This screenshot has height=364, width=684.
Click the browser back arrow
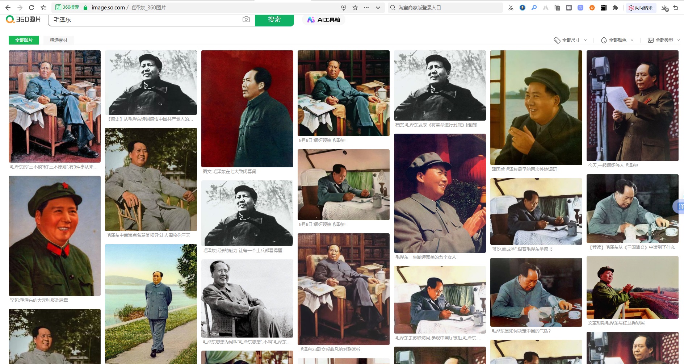click(x=8, y=8)
